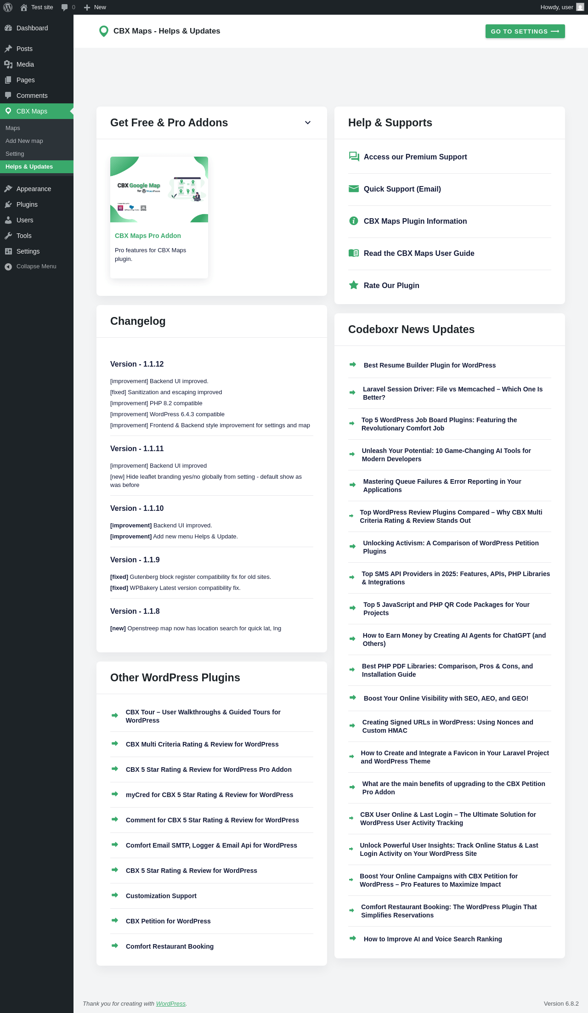The image size is (588, 1013).
Task: Click the green map pin header logo
Action: [104, 31]
